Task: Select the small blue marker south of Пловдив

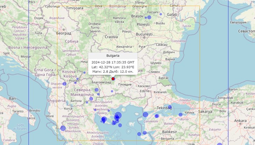Action: 112,92
